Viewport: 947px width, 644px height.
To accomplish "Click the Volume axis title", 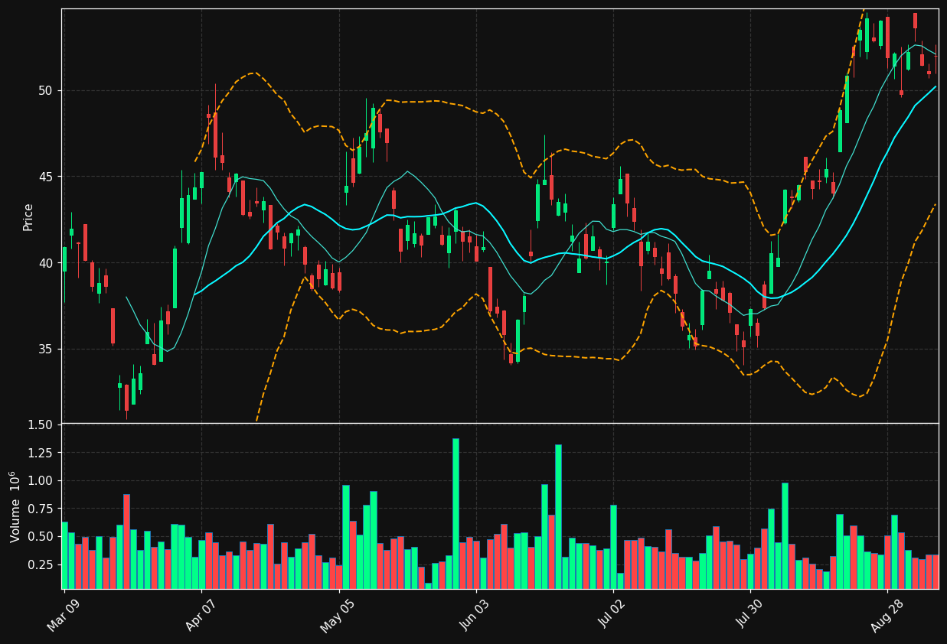I will [15, 506].
